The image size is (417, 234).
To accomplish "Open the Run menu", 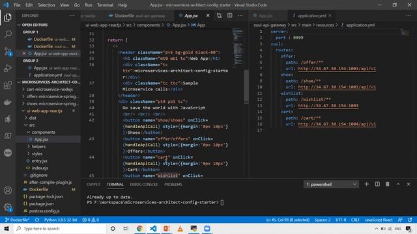I will pyautogui.click(x=89, y=5).
